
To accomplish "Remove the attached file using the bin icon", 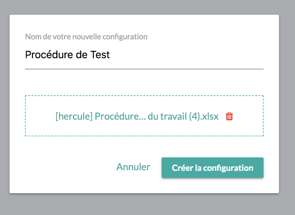I will pyautogui.click(x=229, y=116).
